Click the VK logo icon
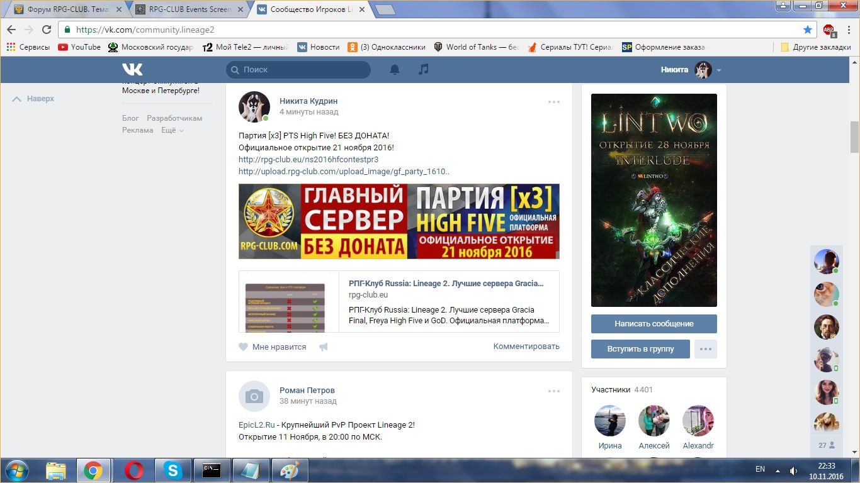Viewport: 860px width, 483px height. click(132, 70)
